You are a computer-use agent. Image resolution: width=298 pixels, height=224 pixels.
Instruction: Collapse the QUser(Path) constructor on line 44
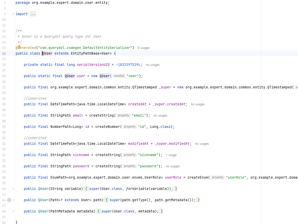(x=13, y=200)
